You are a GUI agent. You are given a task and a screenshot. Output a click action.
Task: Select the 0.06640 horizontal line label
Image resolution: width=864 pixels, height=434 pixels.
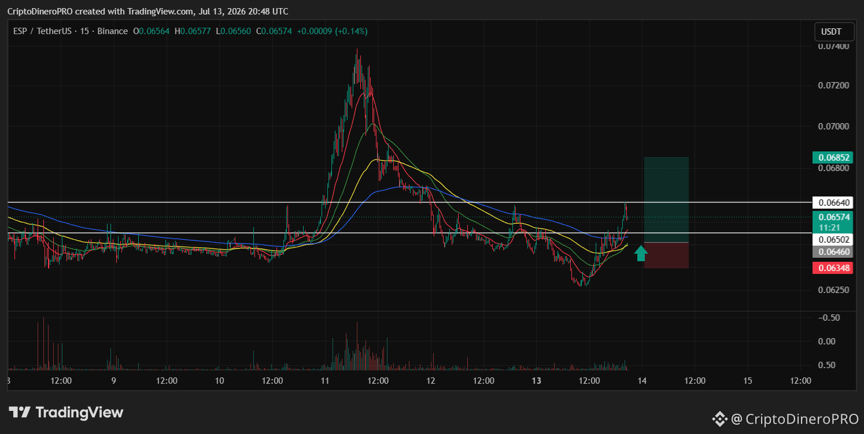coord(833,202)
